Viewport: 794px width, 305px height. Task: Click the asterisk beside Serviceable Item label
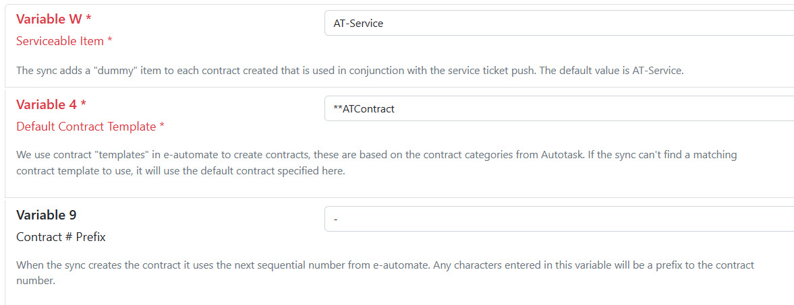click(x=109, y=41)
